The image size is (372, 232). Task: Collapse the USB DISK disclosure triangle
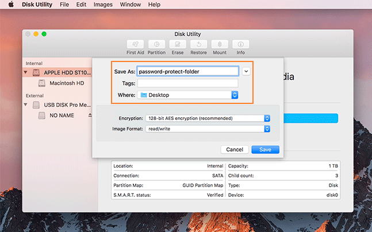[25, 105]
